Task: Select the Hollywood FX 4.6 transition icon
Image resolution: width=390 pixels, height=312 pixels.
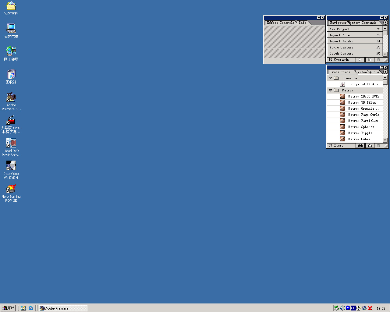Action: point(342,84)
